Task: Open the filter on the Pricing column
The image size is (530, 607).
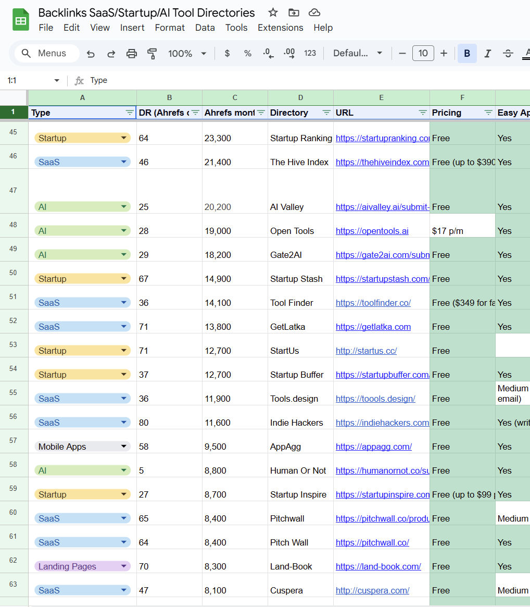Action: (488, 113)
